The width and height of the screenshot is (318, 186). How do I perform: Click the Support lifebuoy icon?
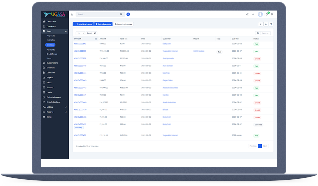[x=44, y=88]
